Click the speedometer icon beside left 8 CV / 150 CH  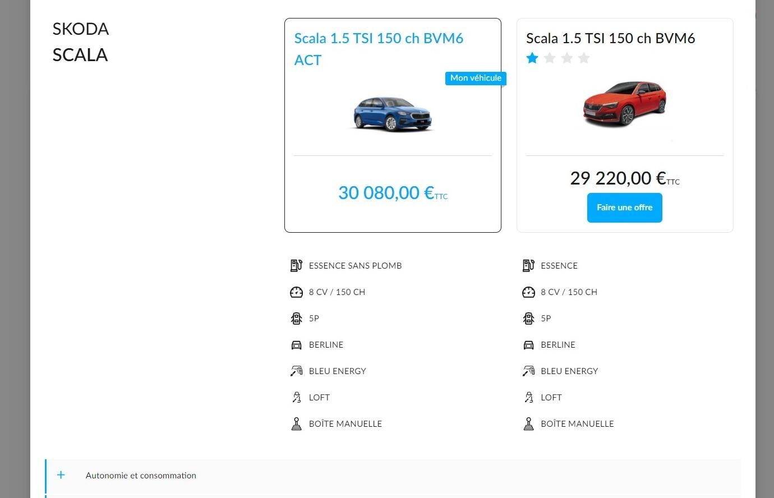click(296, 292)
